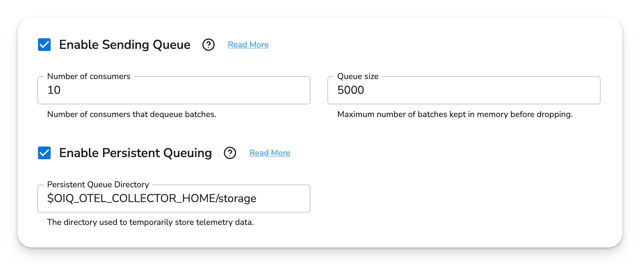Image resolution: width=640 pixels, height=265 pixels.
Task: Click the 5000 value in Queue size
Action: [351, 90]
